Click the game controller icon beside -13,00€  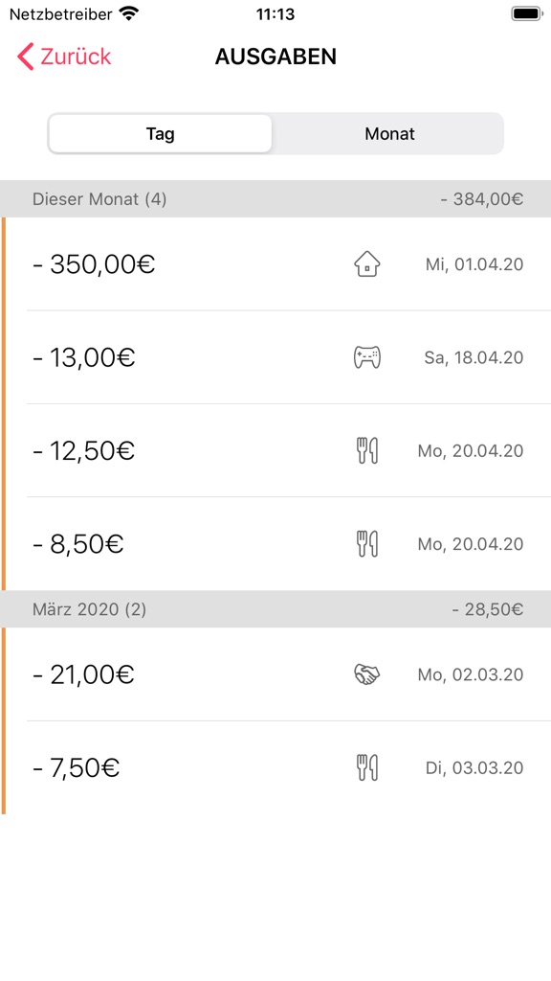point(366,356)
